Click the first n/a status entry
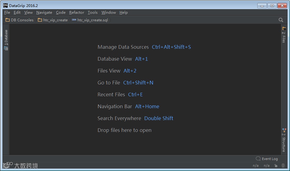 256,166
